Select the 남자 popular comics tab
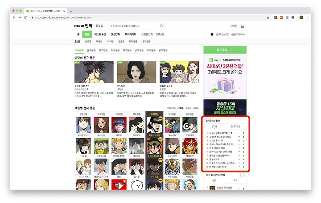 tap(214, 180)
